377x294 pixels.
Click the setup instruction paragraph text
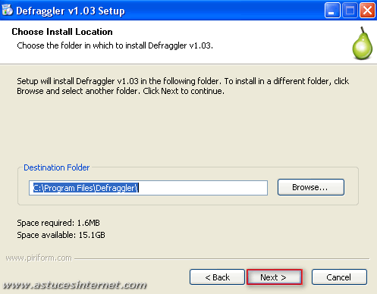click(x=183, y=86)
